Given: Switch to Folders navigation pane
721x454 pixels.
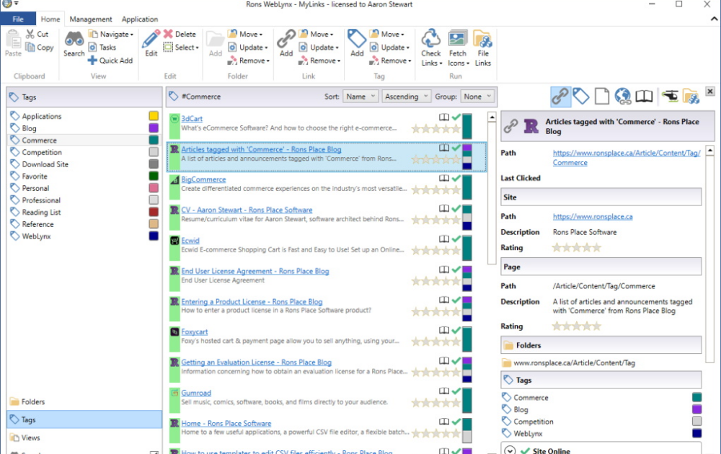Looking at the screenshot, I should pyautogui.click(x=84, y=401).
